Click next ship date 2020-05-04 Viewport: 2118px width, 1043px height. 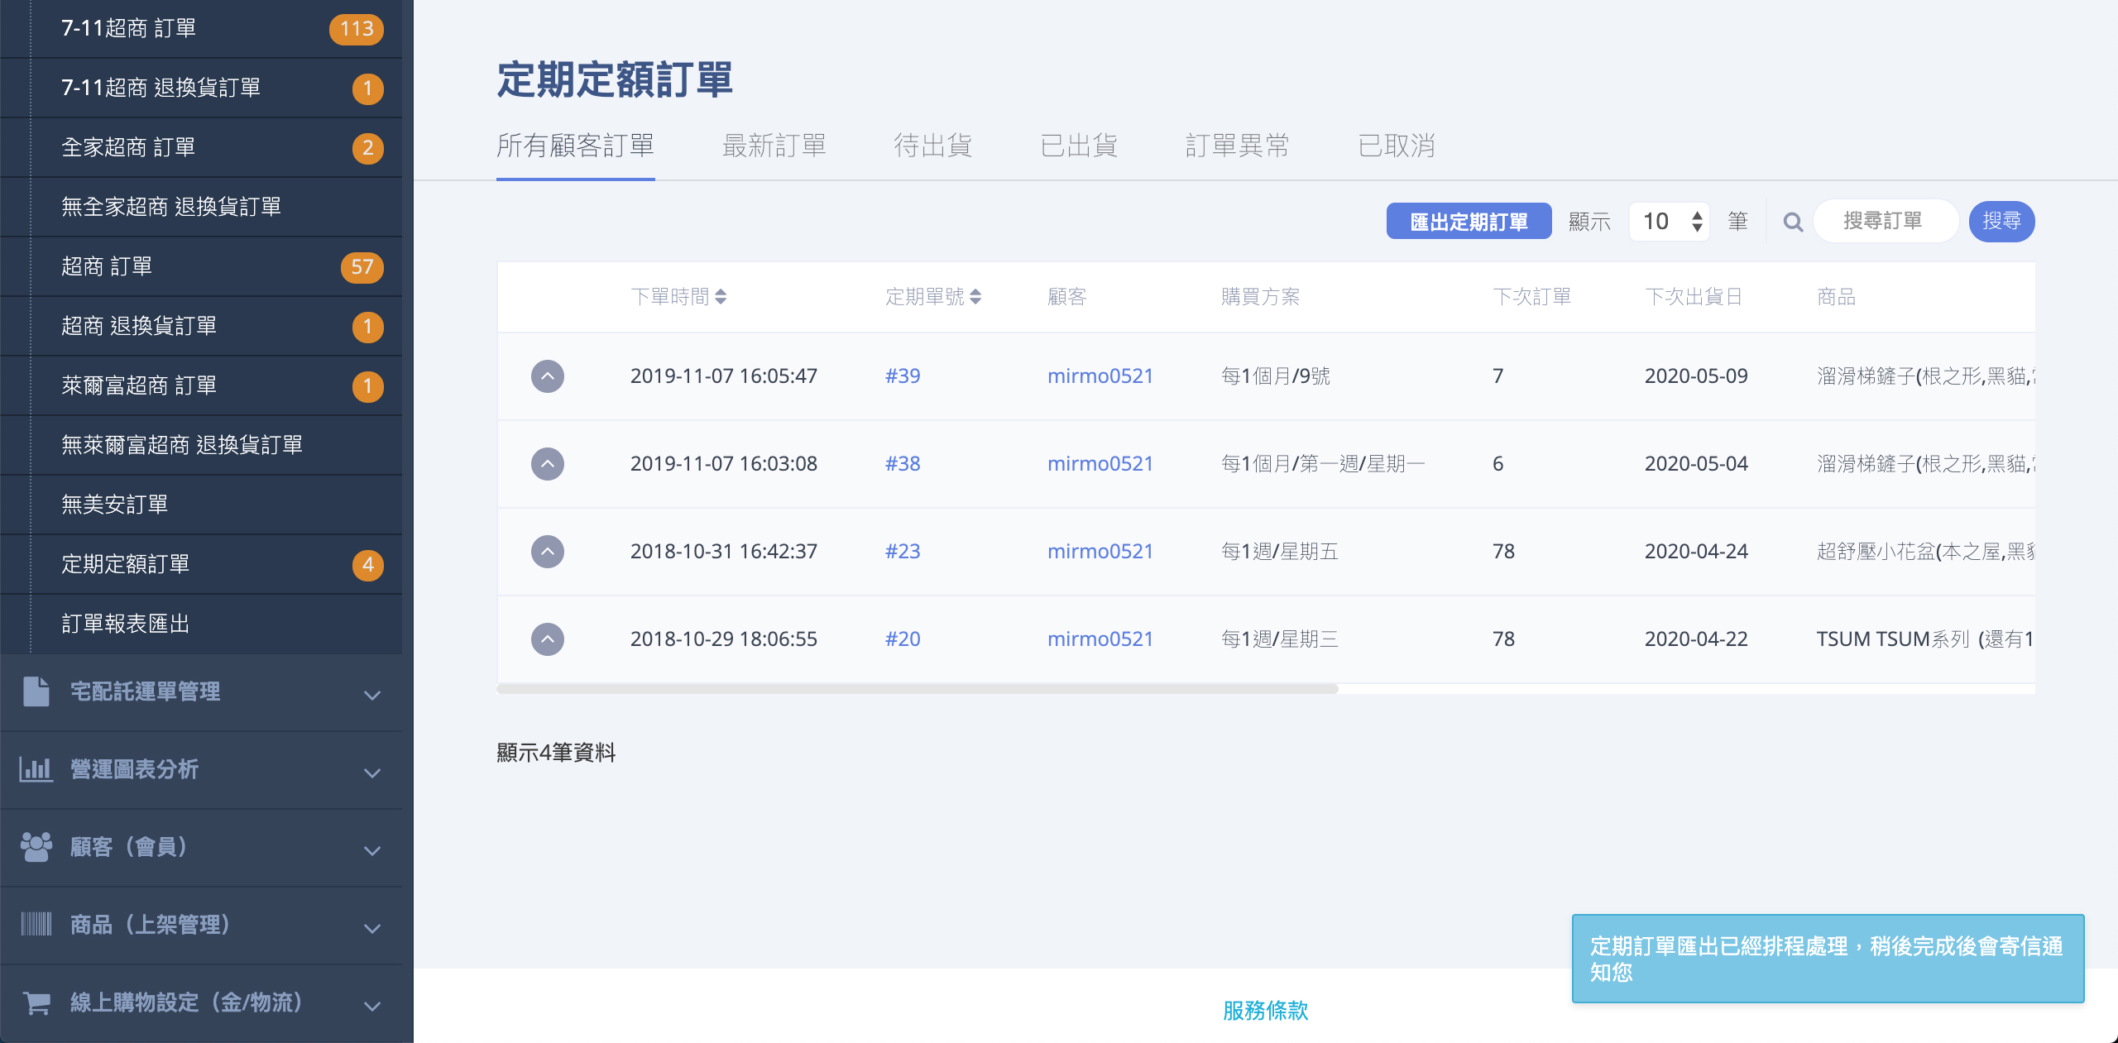[x=1696, y=464]
